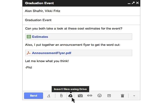Insert a photo with the camera icon
This screenshot has width=160, height=103.
(x=80, y=96)
